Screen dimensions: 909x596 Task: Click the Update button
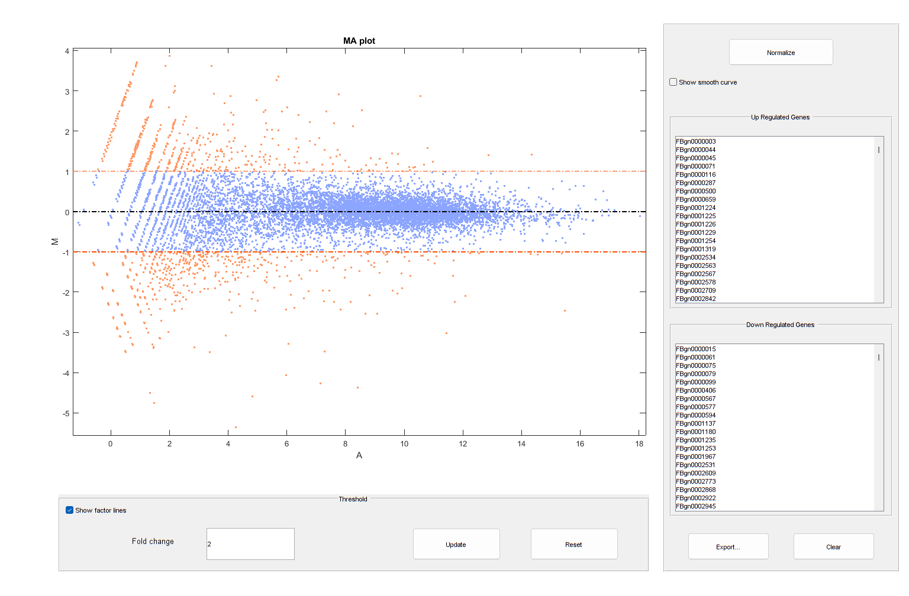456,545
